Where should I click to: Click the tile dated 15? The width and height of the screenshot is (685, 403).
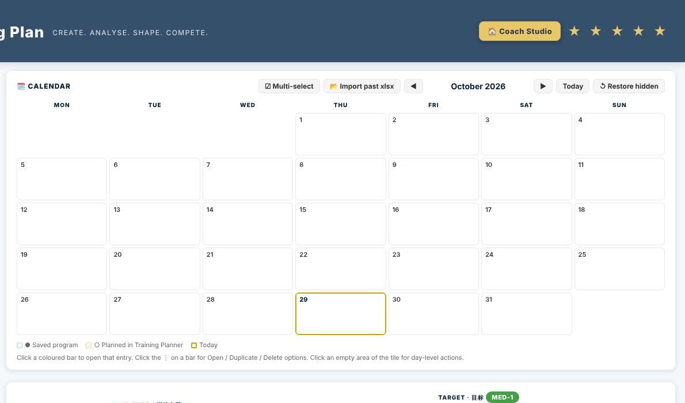[x=340, y=224]
